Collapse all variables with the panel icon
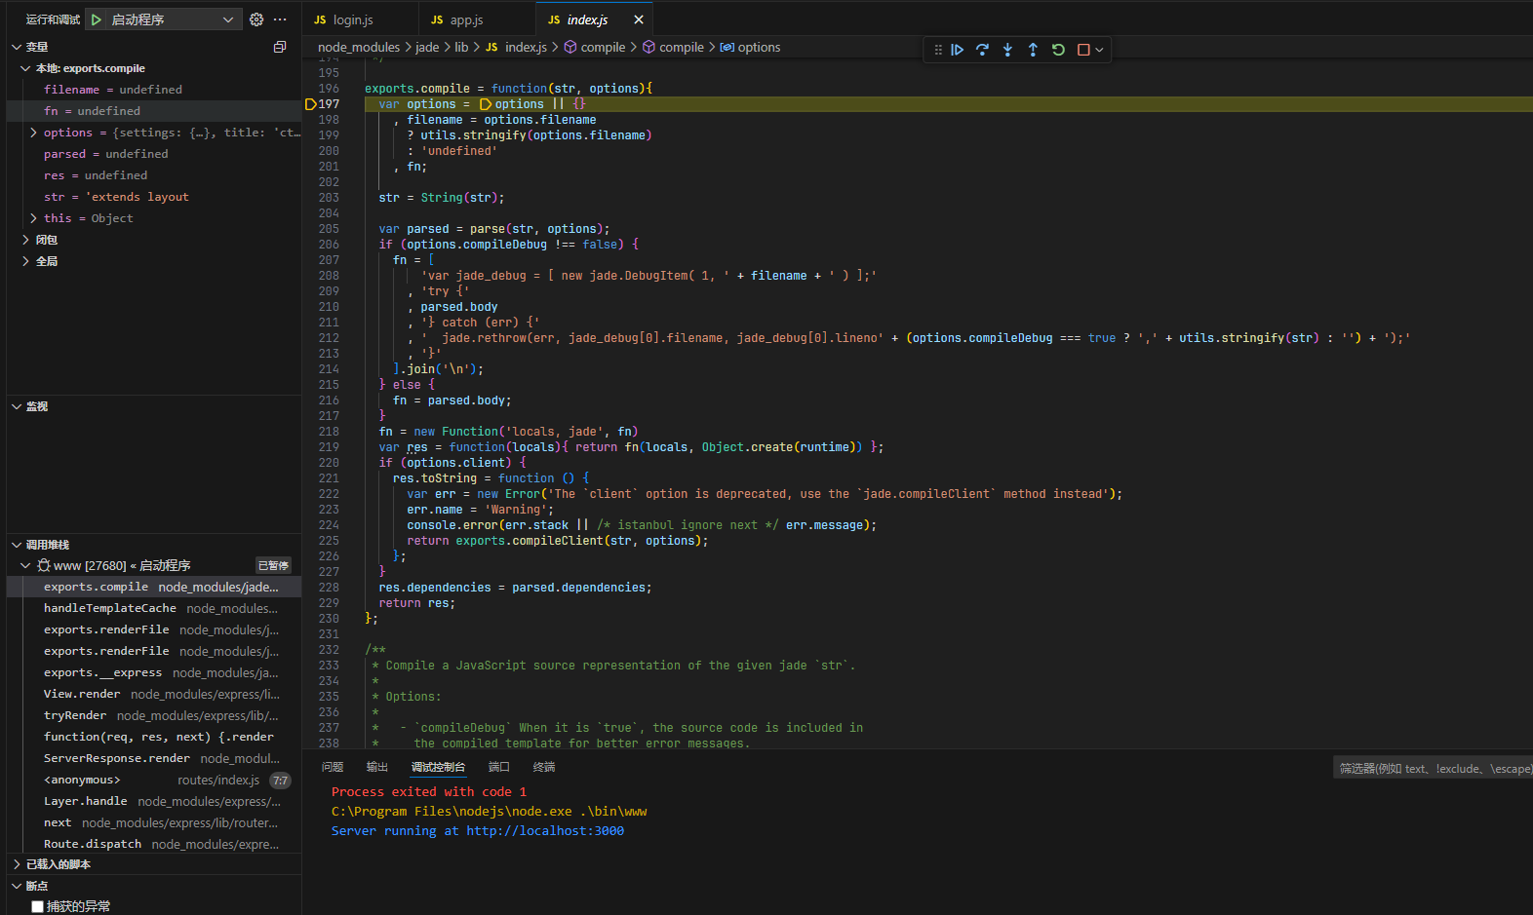1533x915 pixels. (280, 47)
